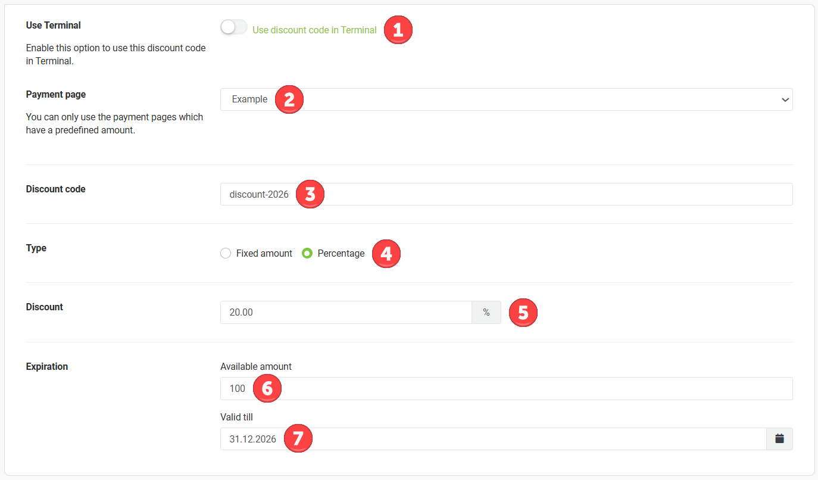The image size is (818, 480).
Task: Click the red number 6 marker
Action: 267,388
